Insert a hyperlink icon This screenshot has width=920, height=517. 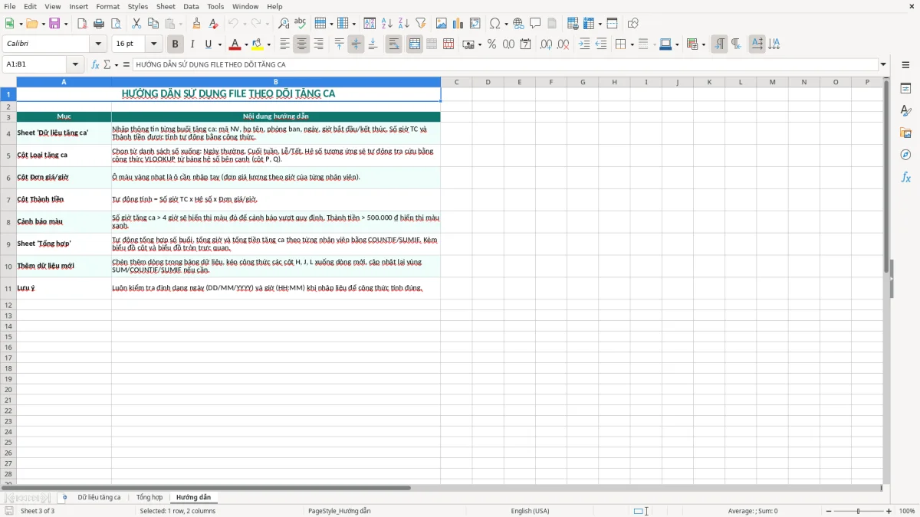[x=519, y=24]
